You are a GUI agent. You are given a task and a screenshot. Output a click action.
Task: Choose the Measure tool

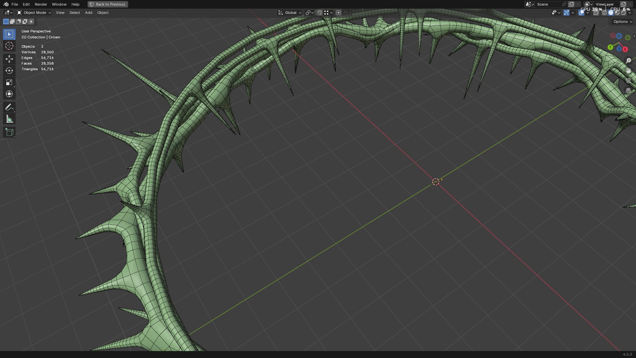[x=9, y=119]
